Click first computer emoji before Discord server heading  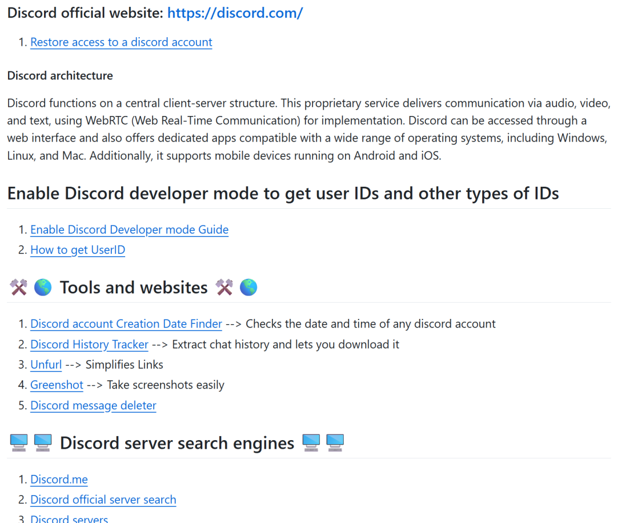(19, 443)
